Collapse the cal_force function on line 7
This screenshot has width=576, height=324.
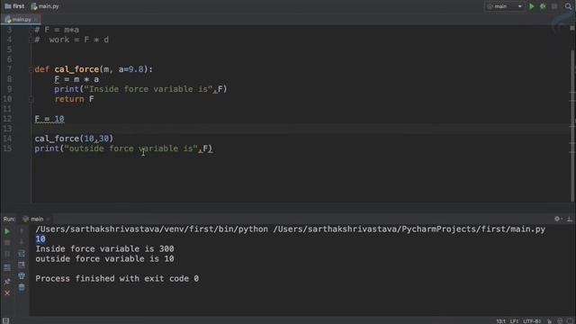[31, 69]
